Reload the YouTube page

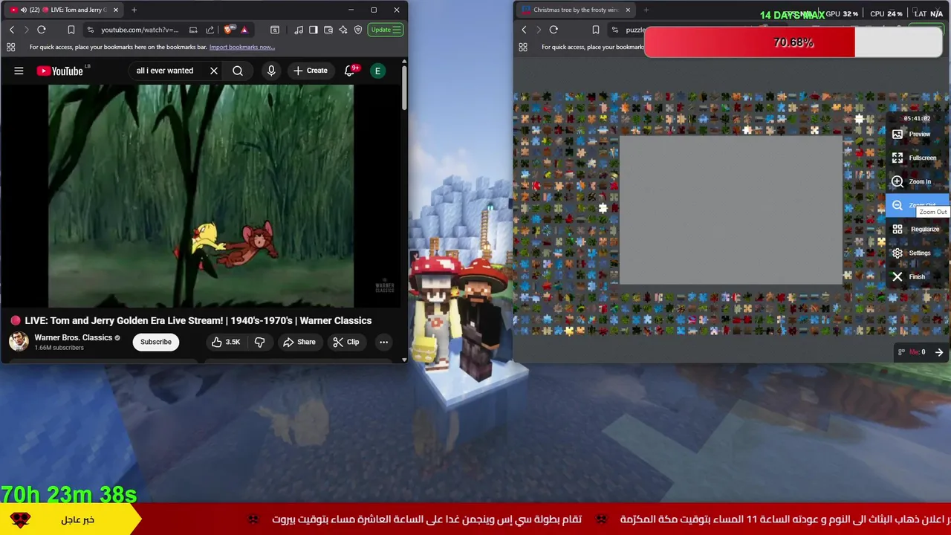point(42,30)
